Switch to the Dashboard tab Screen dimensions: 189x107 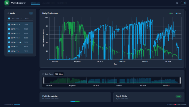click(36, 3)
